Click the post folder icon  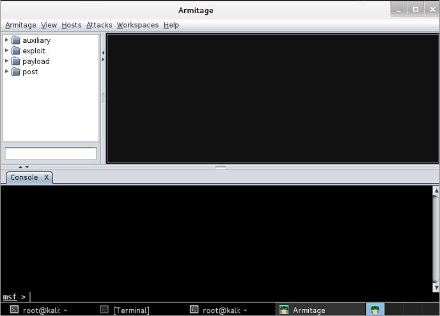16,72
